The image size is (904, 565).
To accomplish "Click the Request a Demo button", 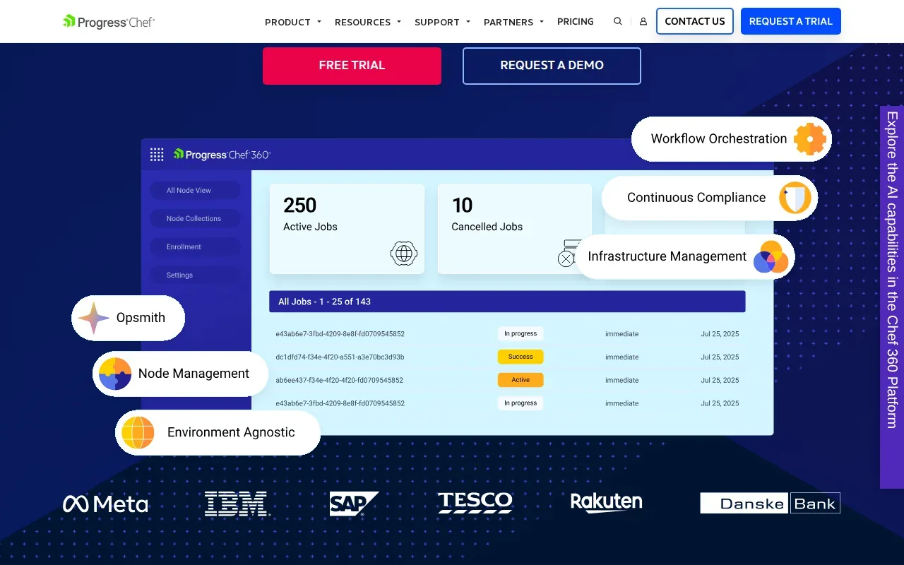I will click(x=552, y=66).
